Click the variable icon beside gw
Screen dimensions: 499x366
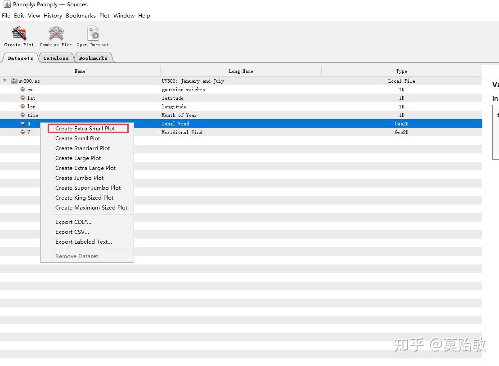point(22,89)
